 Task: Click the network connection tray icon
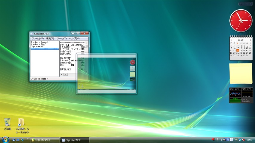pos(240,140)
